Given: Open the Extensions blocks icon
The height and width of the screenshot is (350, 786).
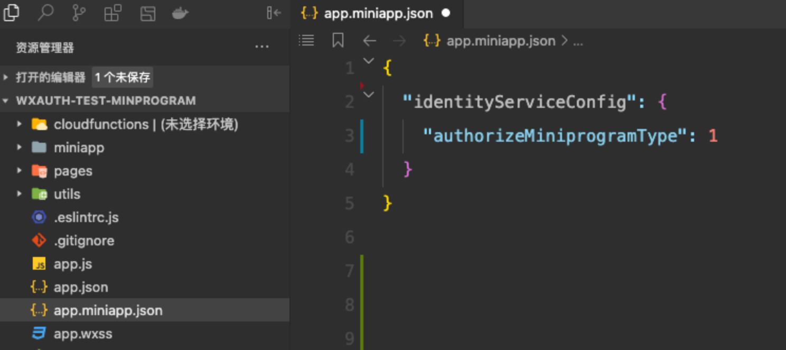Looking at the screenshot, I should point(113,13).
